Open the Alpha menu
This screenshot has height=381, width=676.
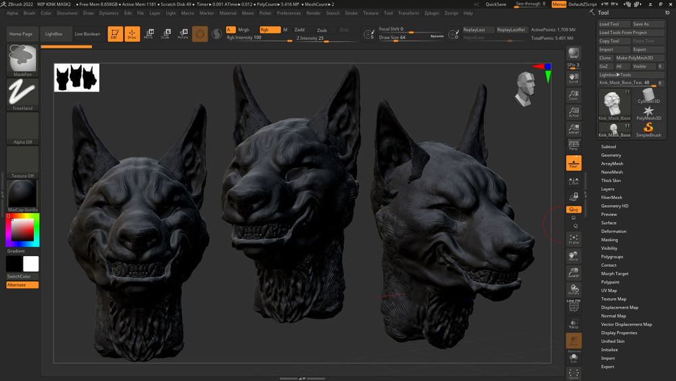click(x=12, y=13)
